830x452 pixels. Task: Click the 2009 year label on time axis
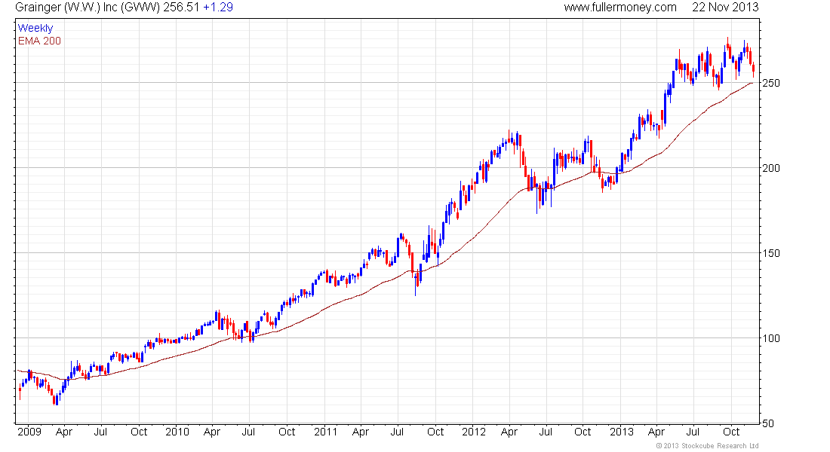29,432
